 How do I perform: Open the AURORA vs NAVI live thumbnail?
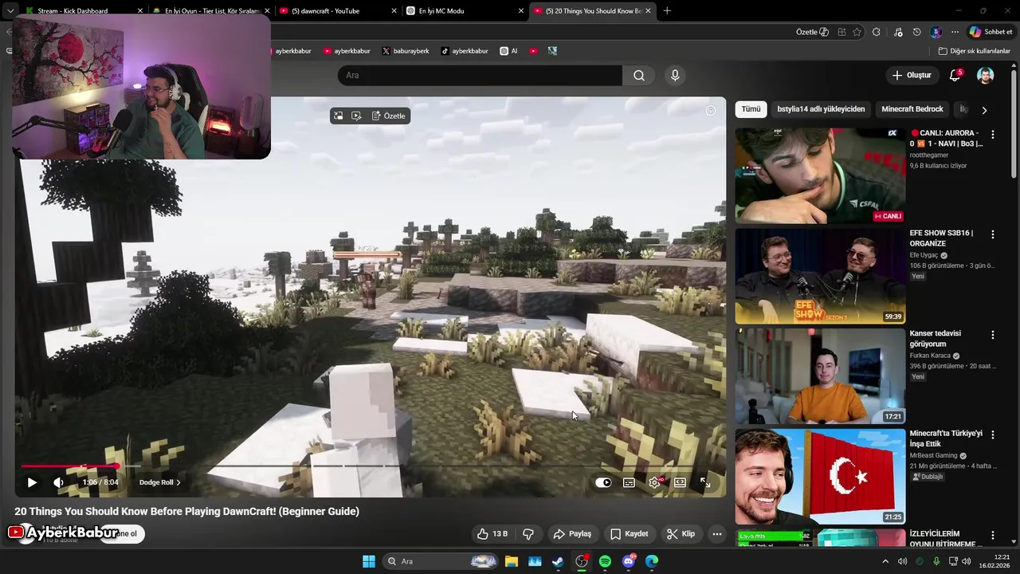[820, 175]
